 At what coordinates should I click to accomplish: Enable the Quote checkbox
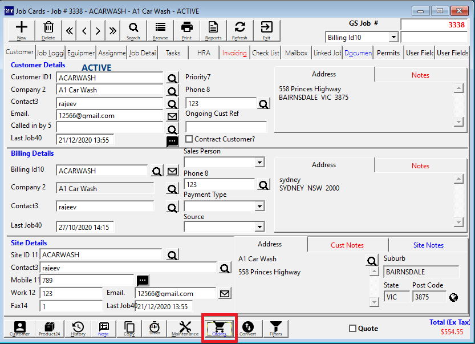[352, 329]
